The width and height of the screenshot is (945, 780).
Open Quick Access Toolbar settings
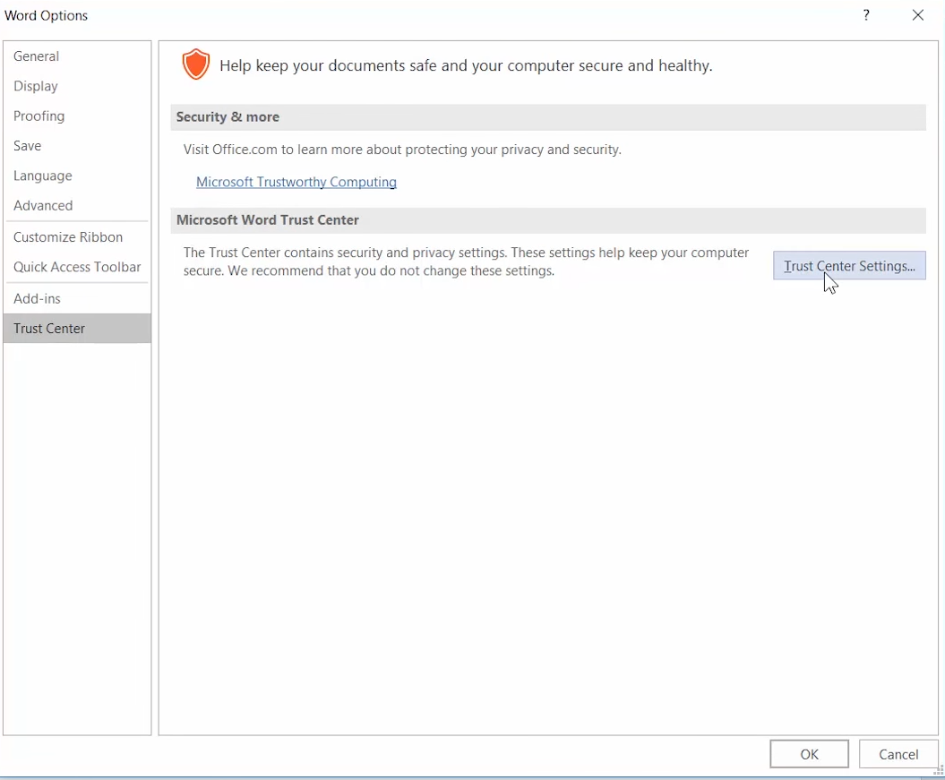[x=76, y=267]
